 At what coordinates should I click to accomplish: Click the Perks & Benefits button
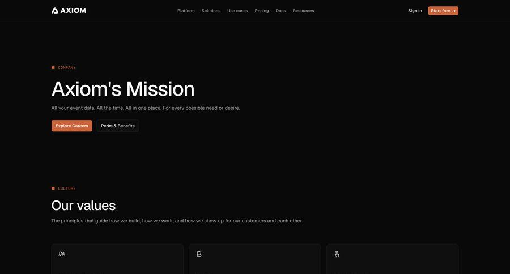[118, 126]
